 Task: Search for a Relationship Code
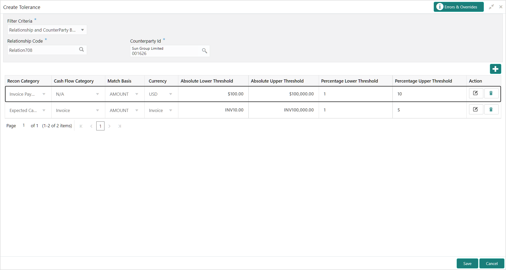coord(82,50)
